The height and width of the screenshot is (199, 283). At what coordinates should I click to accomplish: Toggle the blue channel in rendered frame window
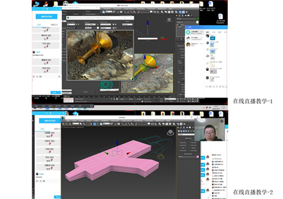click(91, 28)
